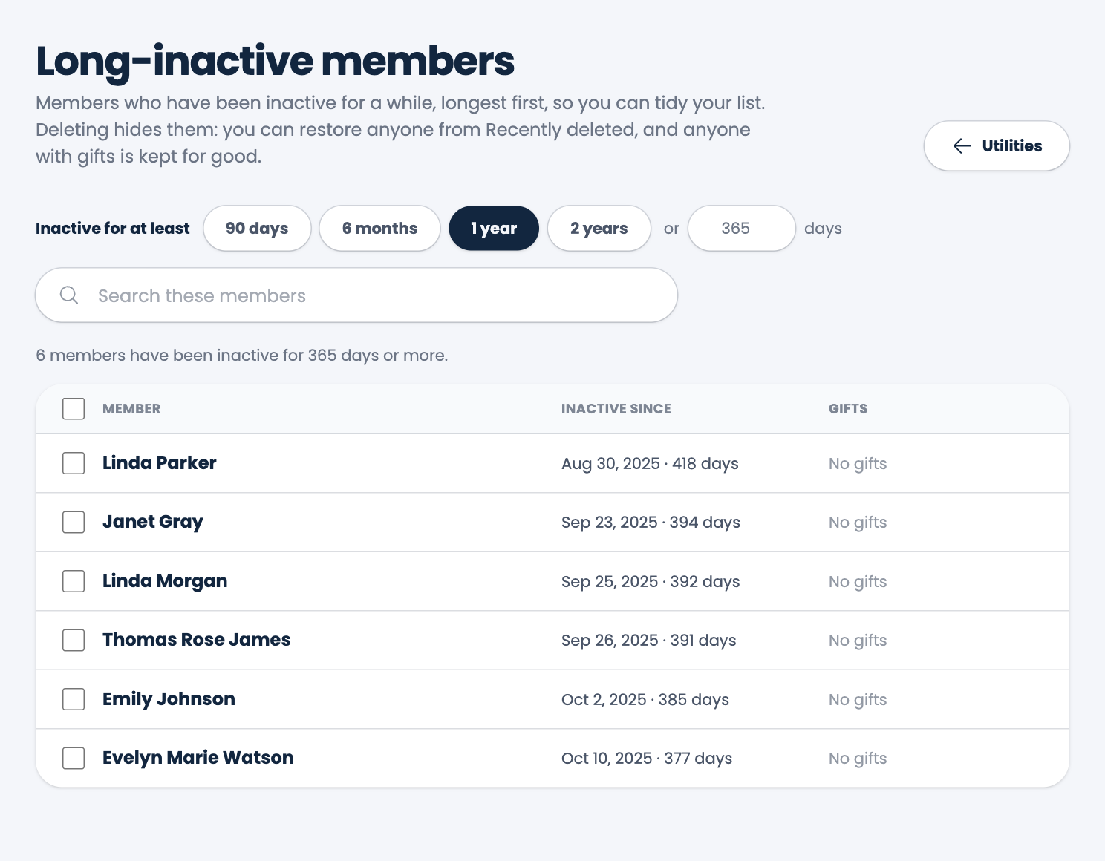The image size is (1105, 861).
Task: Select the 2 years filter
Action: click(x=599, y=229)
